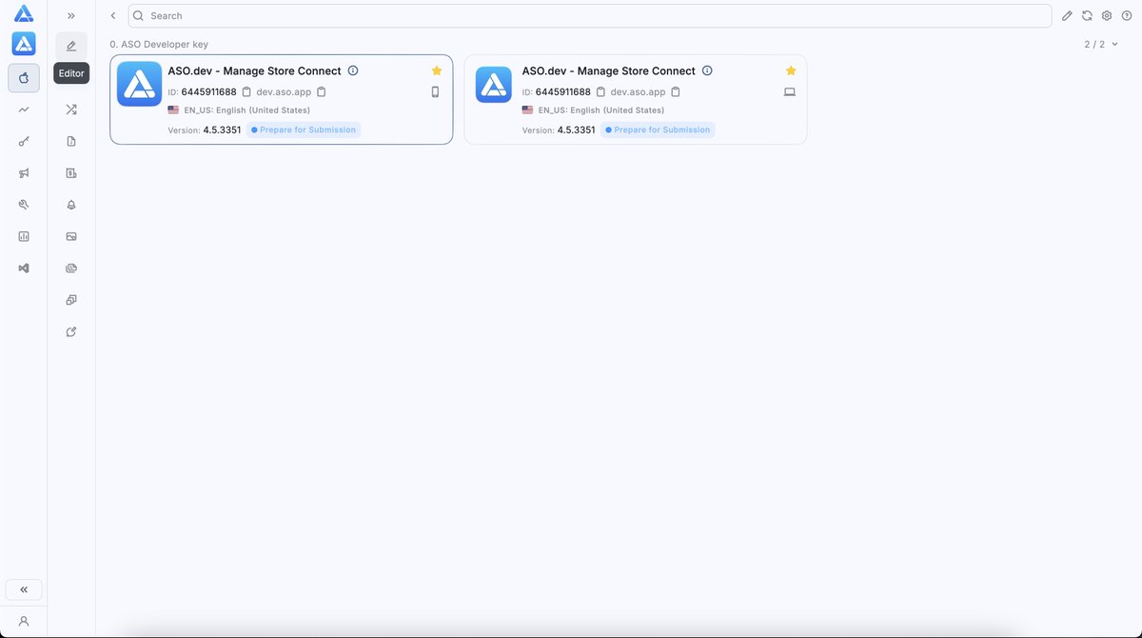Open the screenshots image icon in secondary sidebar
The height and width of the screenshot is (638, 1142).
point(71,236)
